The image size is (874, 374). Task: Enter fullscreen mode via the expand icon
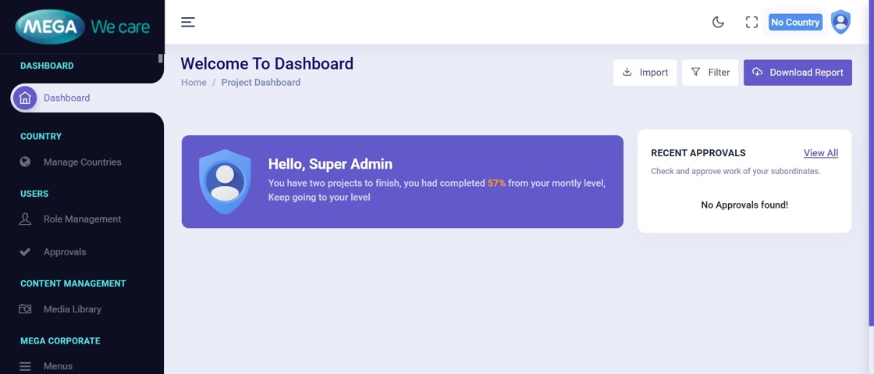click(751, 22)
